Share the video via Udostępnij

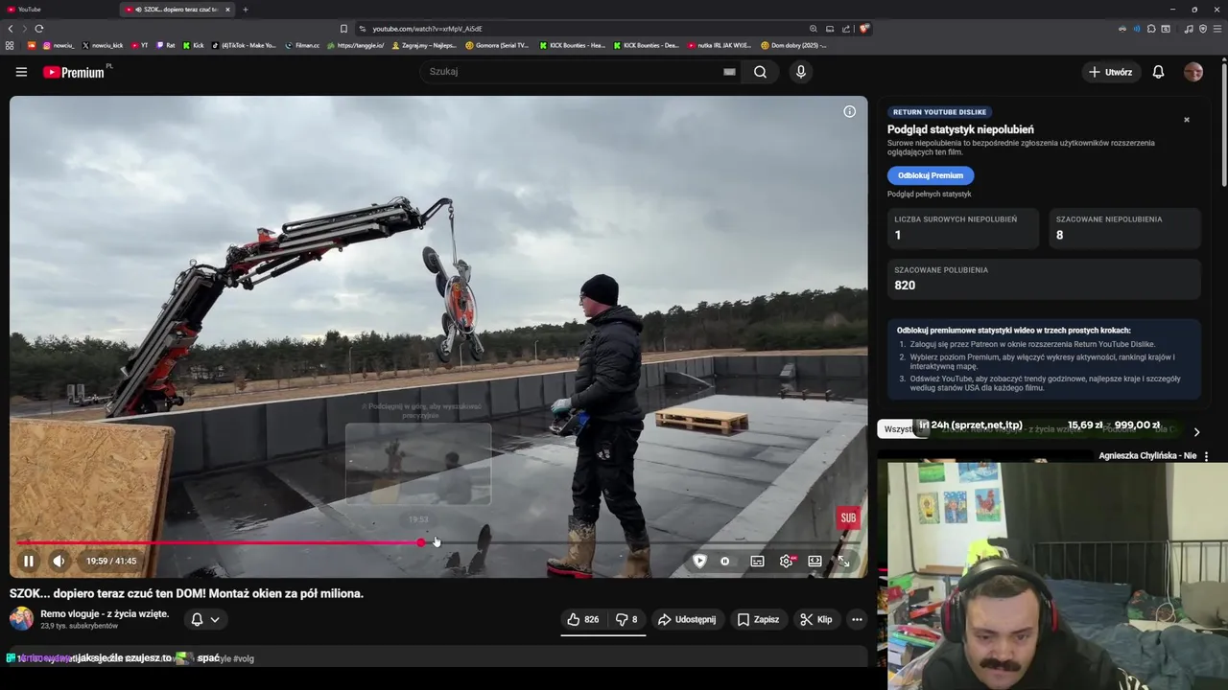[687, 620]
